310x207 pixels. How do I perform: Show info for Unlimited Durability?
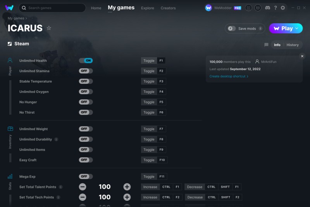pos(56,139)
